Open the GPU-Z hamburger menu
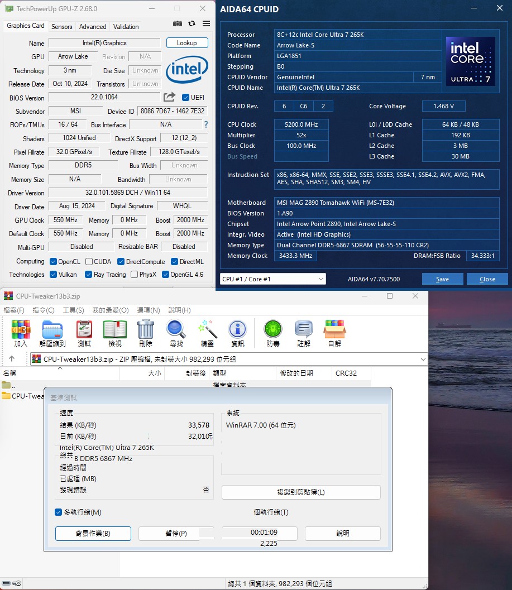Viewport: 512px width, 590px height. (x=206, y=23)
